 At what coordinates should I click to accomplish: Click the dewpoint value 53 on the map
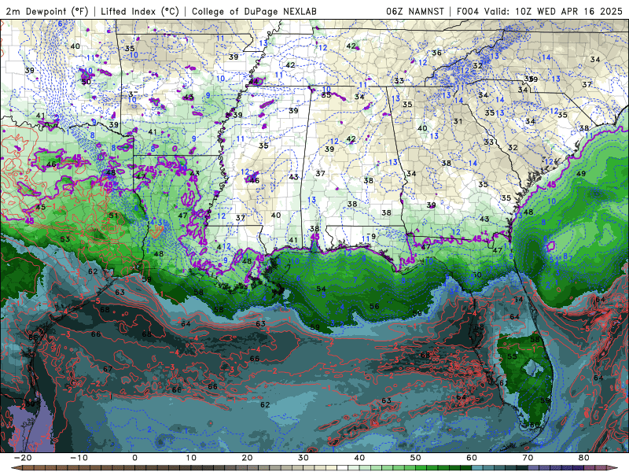65,239
